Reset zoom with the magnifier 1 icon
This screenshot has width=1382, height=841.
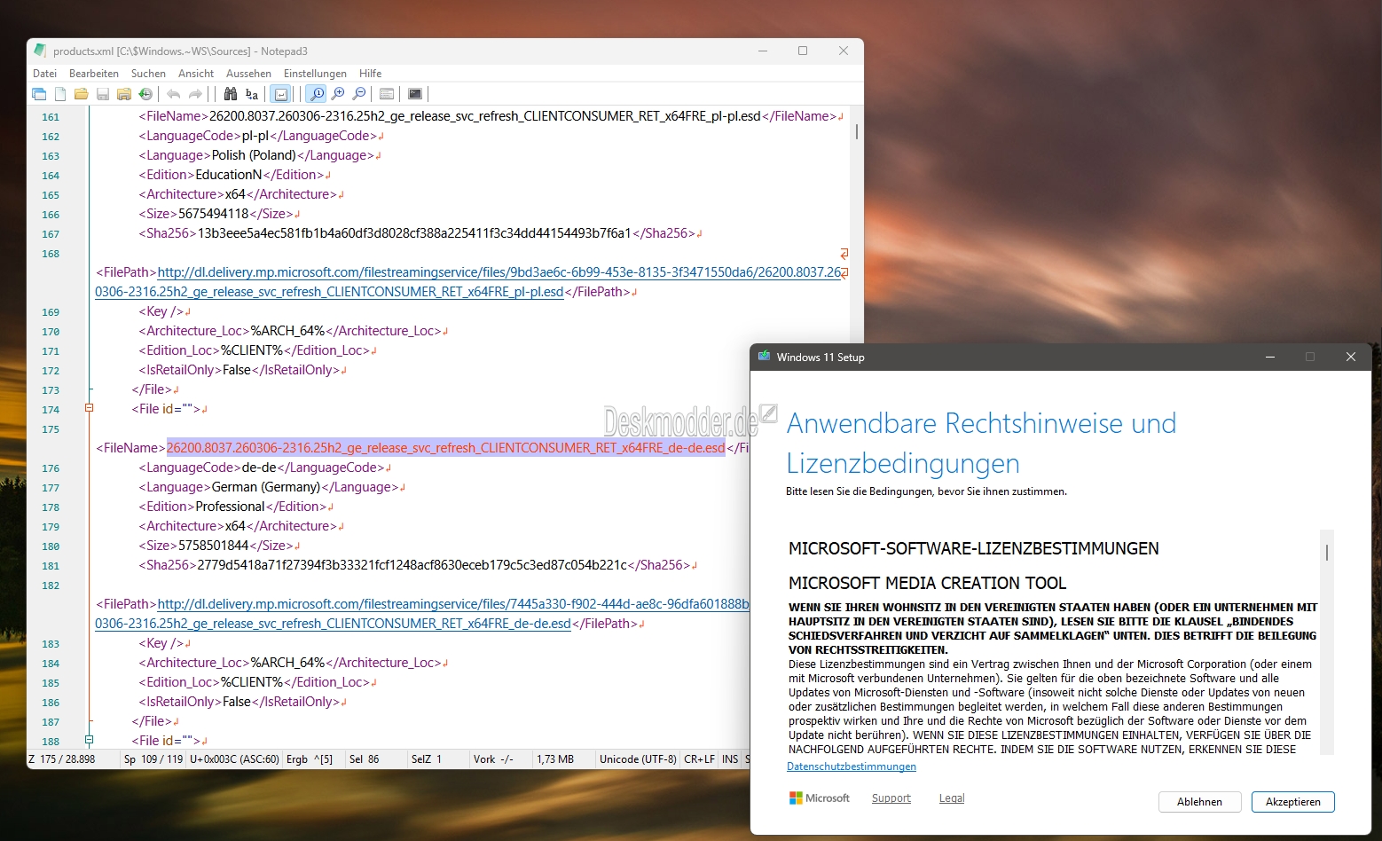(x=317, y=94)
